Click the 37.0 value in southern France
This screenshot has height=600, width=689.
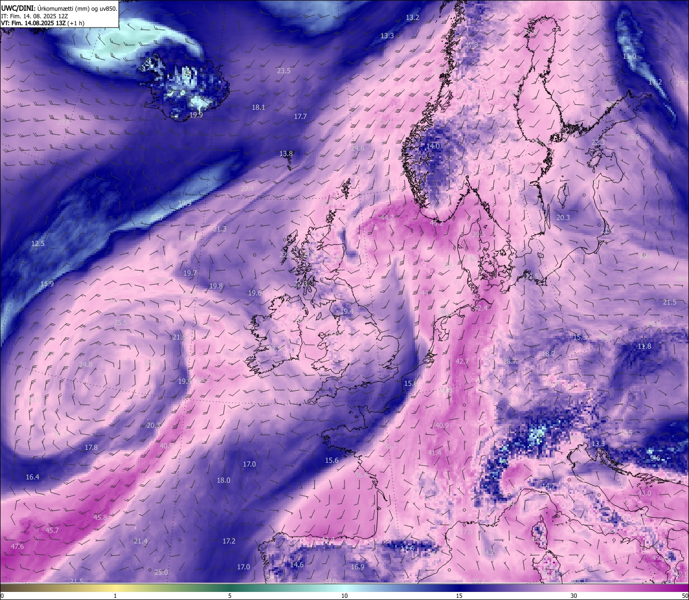tap(466, 532)
